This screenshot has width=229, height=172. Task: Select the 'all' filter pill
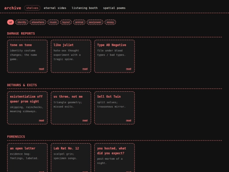pos(11,22)
